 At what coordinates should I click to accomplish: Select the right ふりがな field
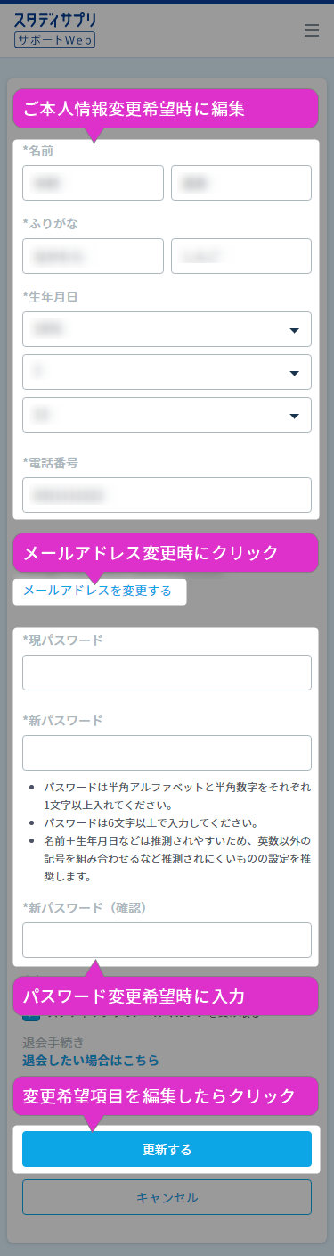coord(241,256)
